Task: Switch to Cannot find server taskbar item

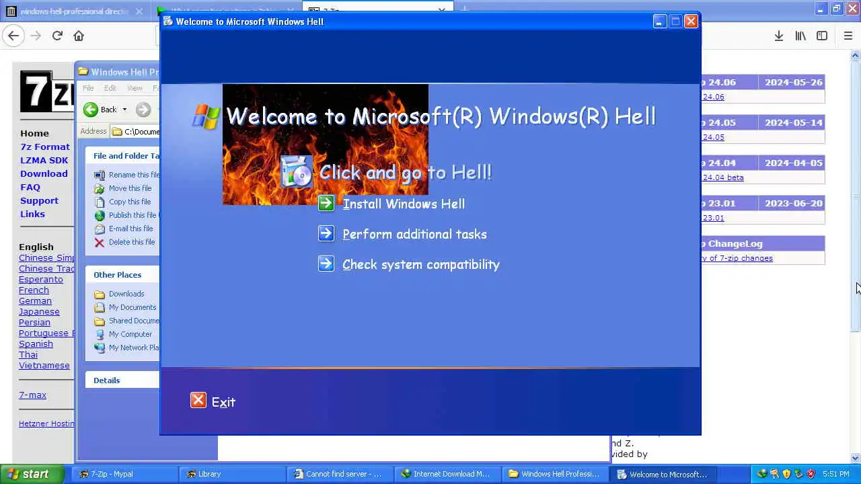Action: click(340, 474)
